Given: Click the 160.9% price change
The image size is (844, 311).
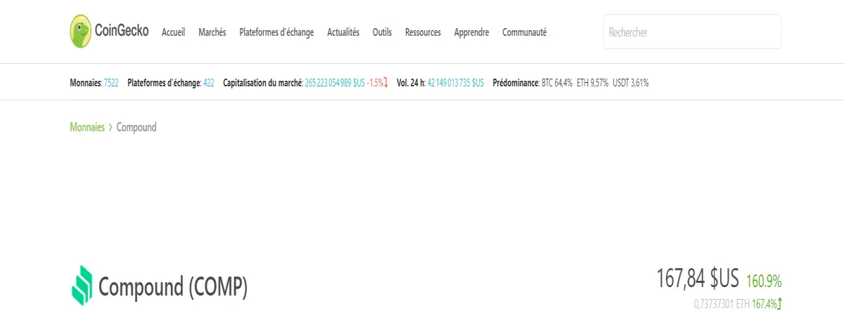Looking at the screenshot, I should (x=764, y=282).
